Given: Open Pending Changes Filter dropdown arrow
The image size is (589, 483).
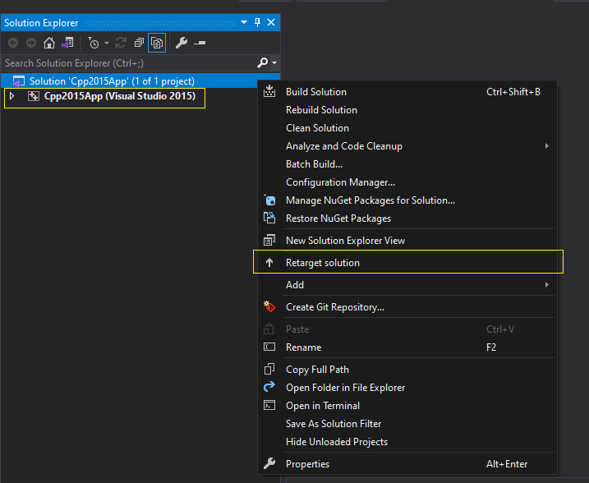Looking at the screenshot, I should (x=107, y=44).
